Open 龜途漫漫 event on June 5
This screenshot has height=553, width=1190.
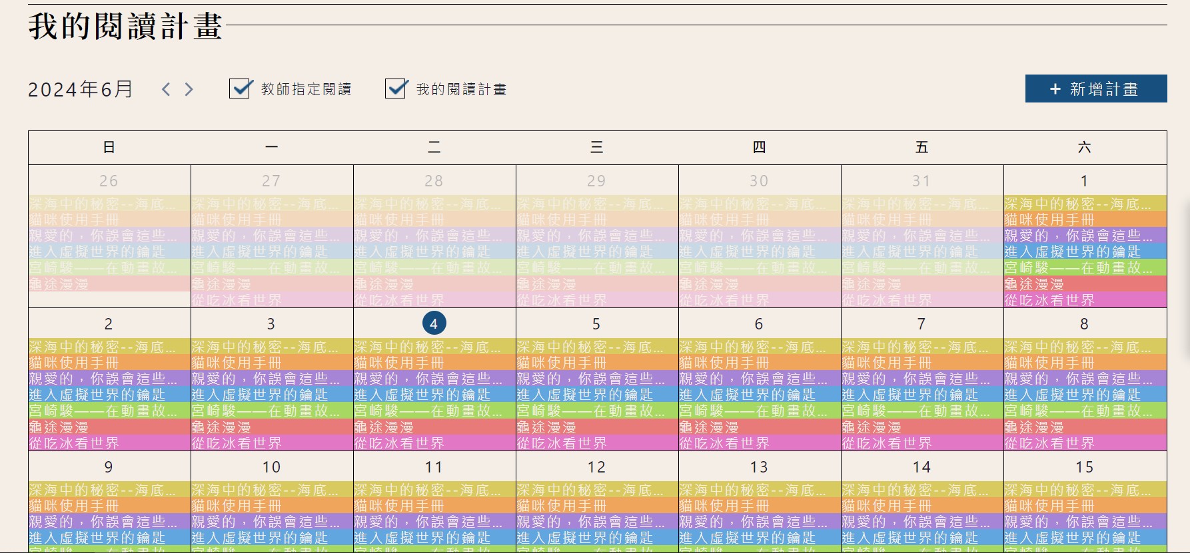(596, 427)
